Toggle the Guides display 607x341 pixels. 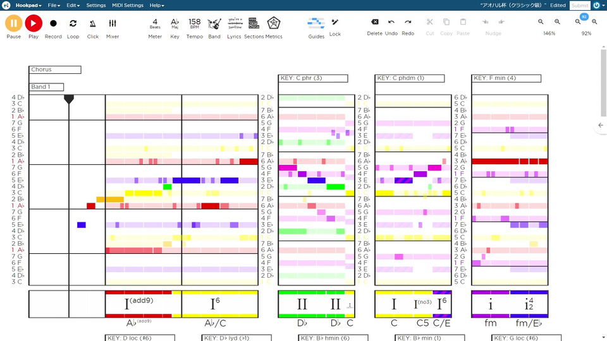click(316, 23)
